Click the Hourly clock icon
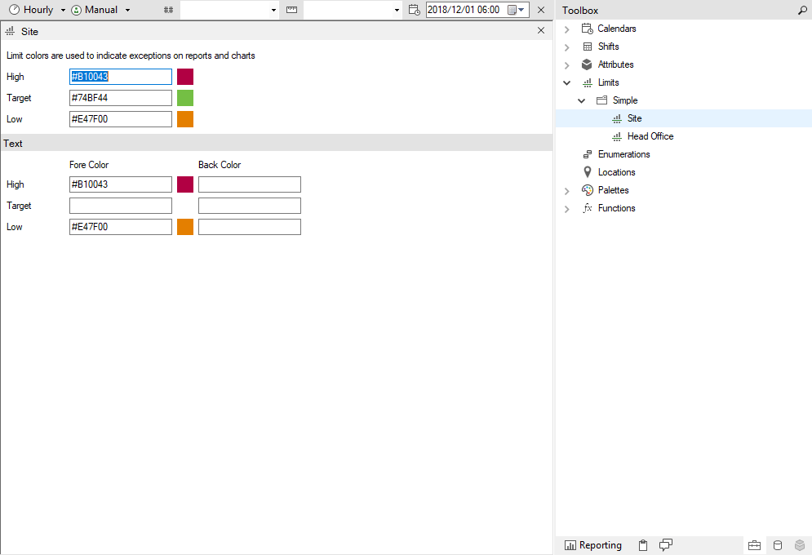Screen dimensions: 812x555 [x=15, y=10]
